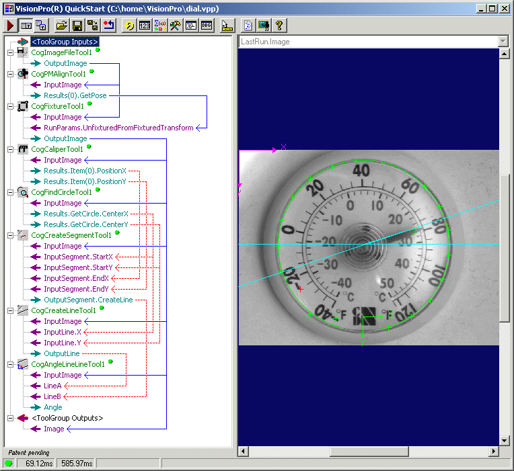Screen dimensions: 514x471
Task: Click the image horizontal scrollbar right arrow
Action: (494, 452)
